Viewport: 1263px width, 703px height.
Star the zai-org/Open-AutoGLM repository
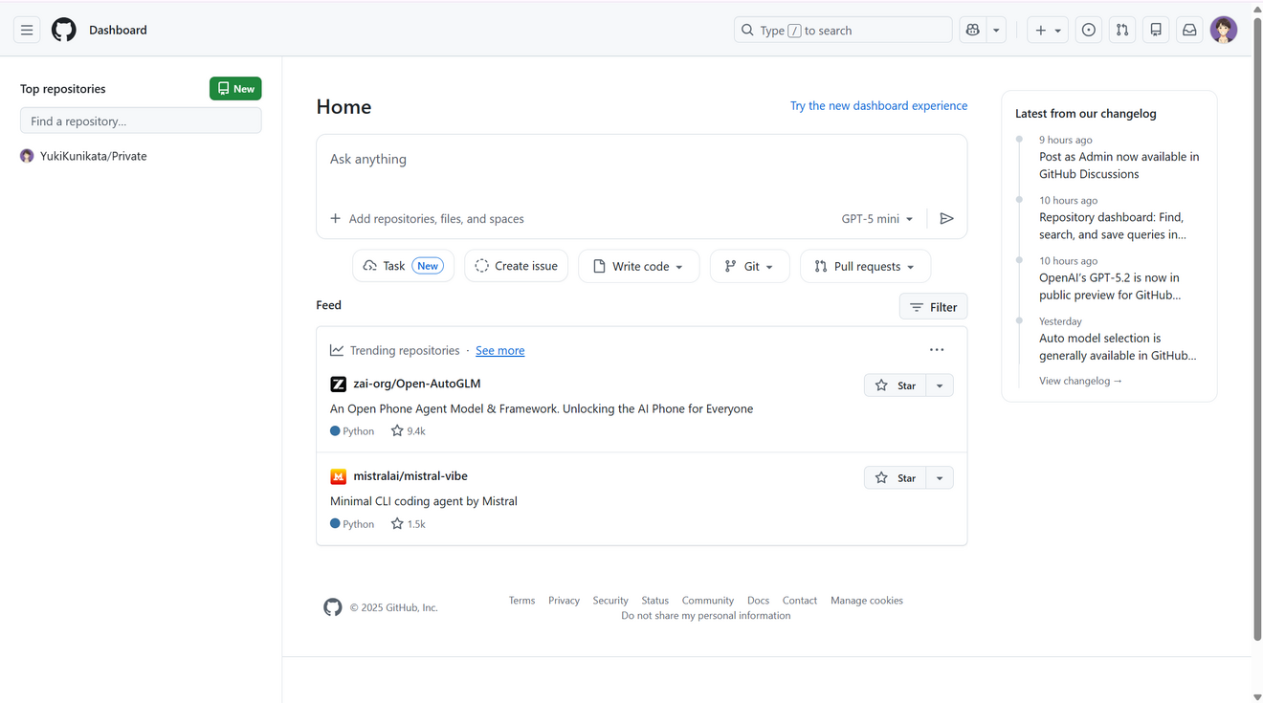click(x=896, y=385)
